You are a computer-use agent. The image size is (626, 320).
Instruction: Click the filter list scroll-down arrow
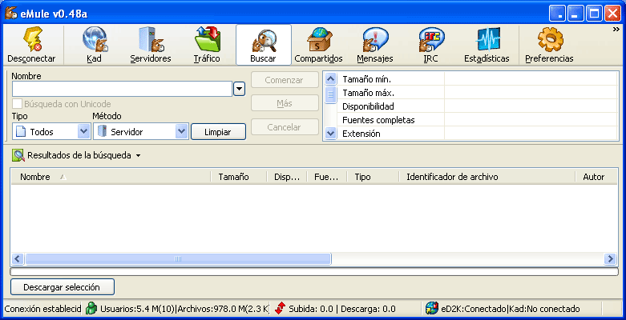pyautogui.click(x=330, y=134)
